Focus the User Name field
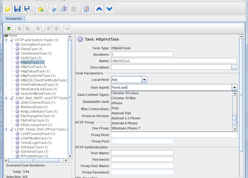Image resolution: width=248 pixels, height=178 pixels. (x=142, y=153)
